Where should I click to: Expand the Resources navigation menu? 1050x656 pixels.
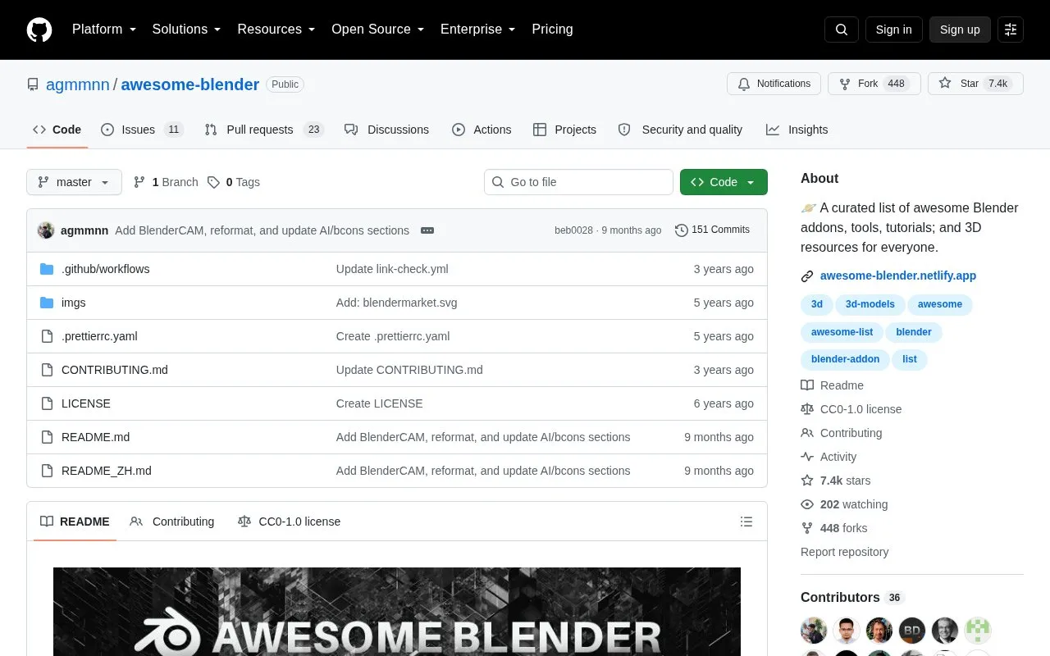tap(276, 30)
